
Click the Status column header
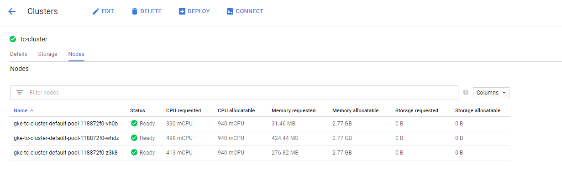pyautogui.click(x=137, y=110)
